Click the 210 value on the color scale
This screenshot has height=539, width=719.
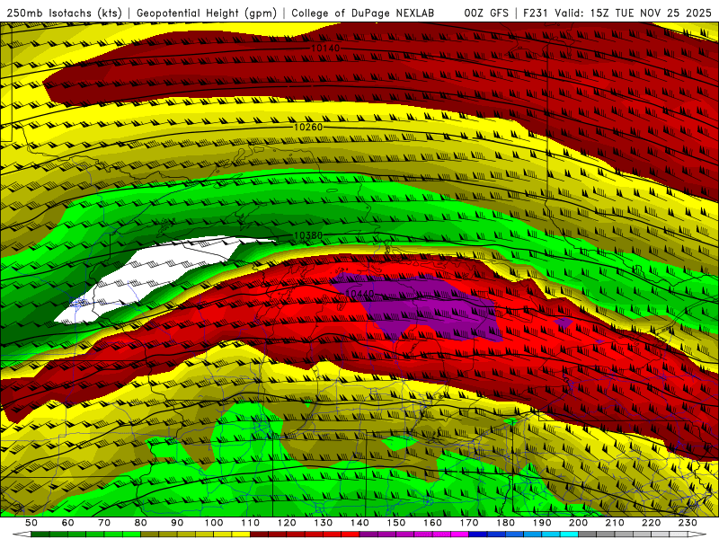coord(615,523)
